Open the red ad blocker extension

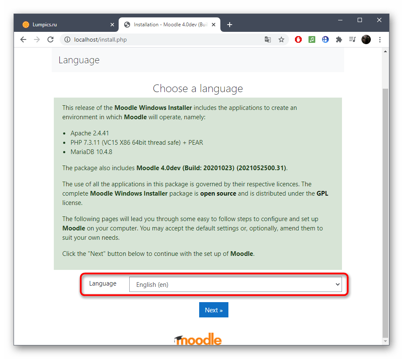coord(298,39)
